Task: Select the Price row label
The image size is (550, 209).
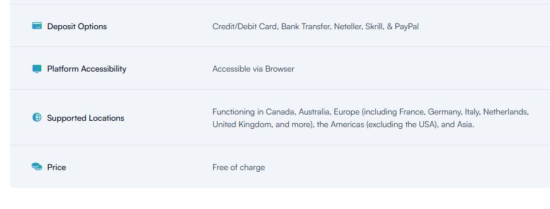Action: click(57, 167)
